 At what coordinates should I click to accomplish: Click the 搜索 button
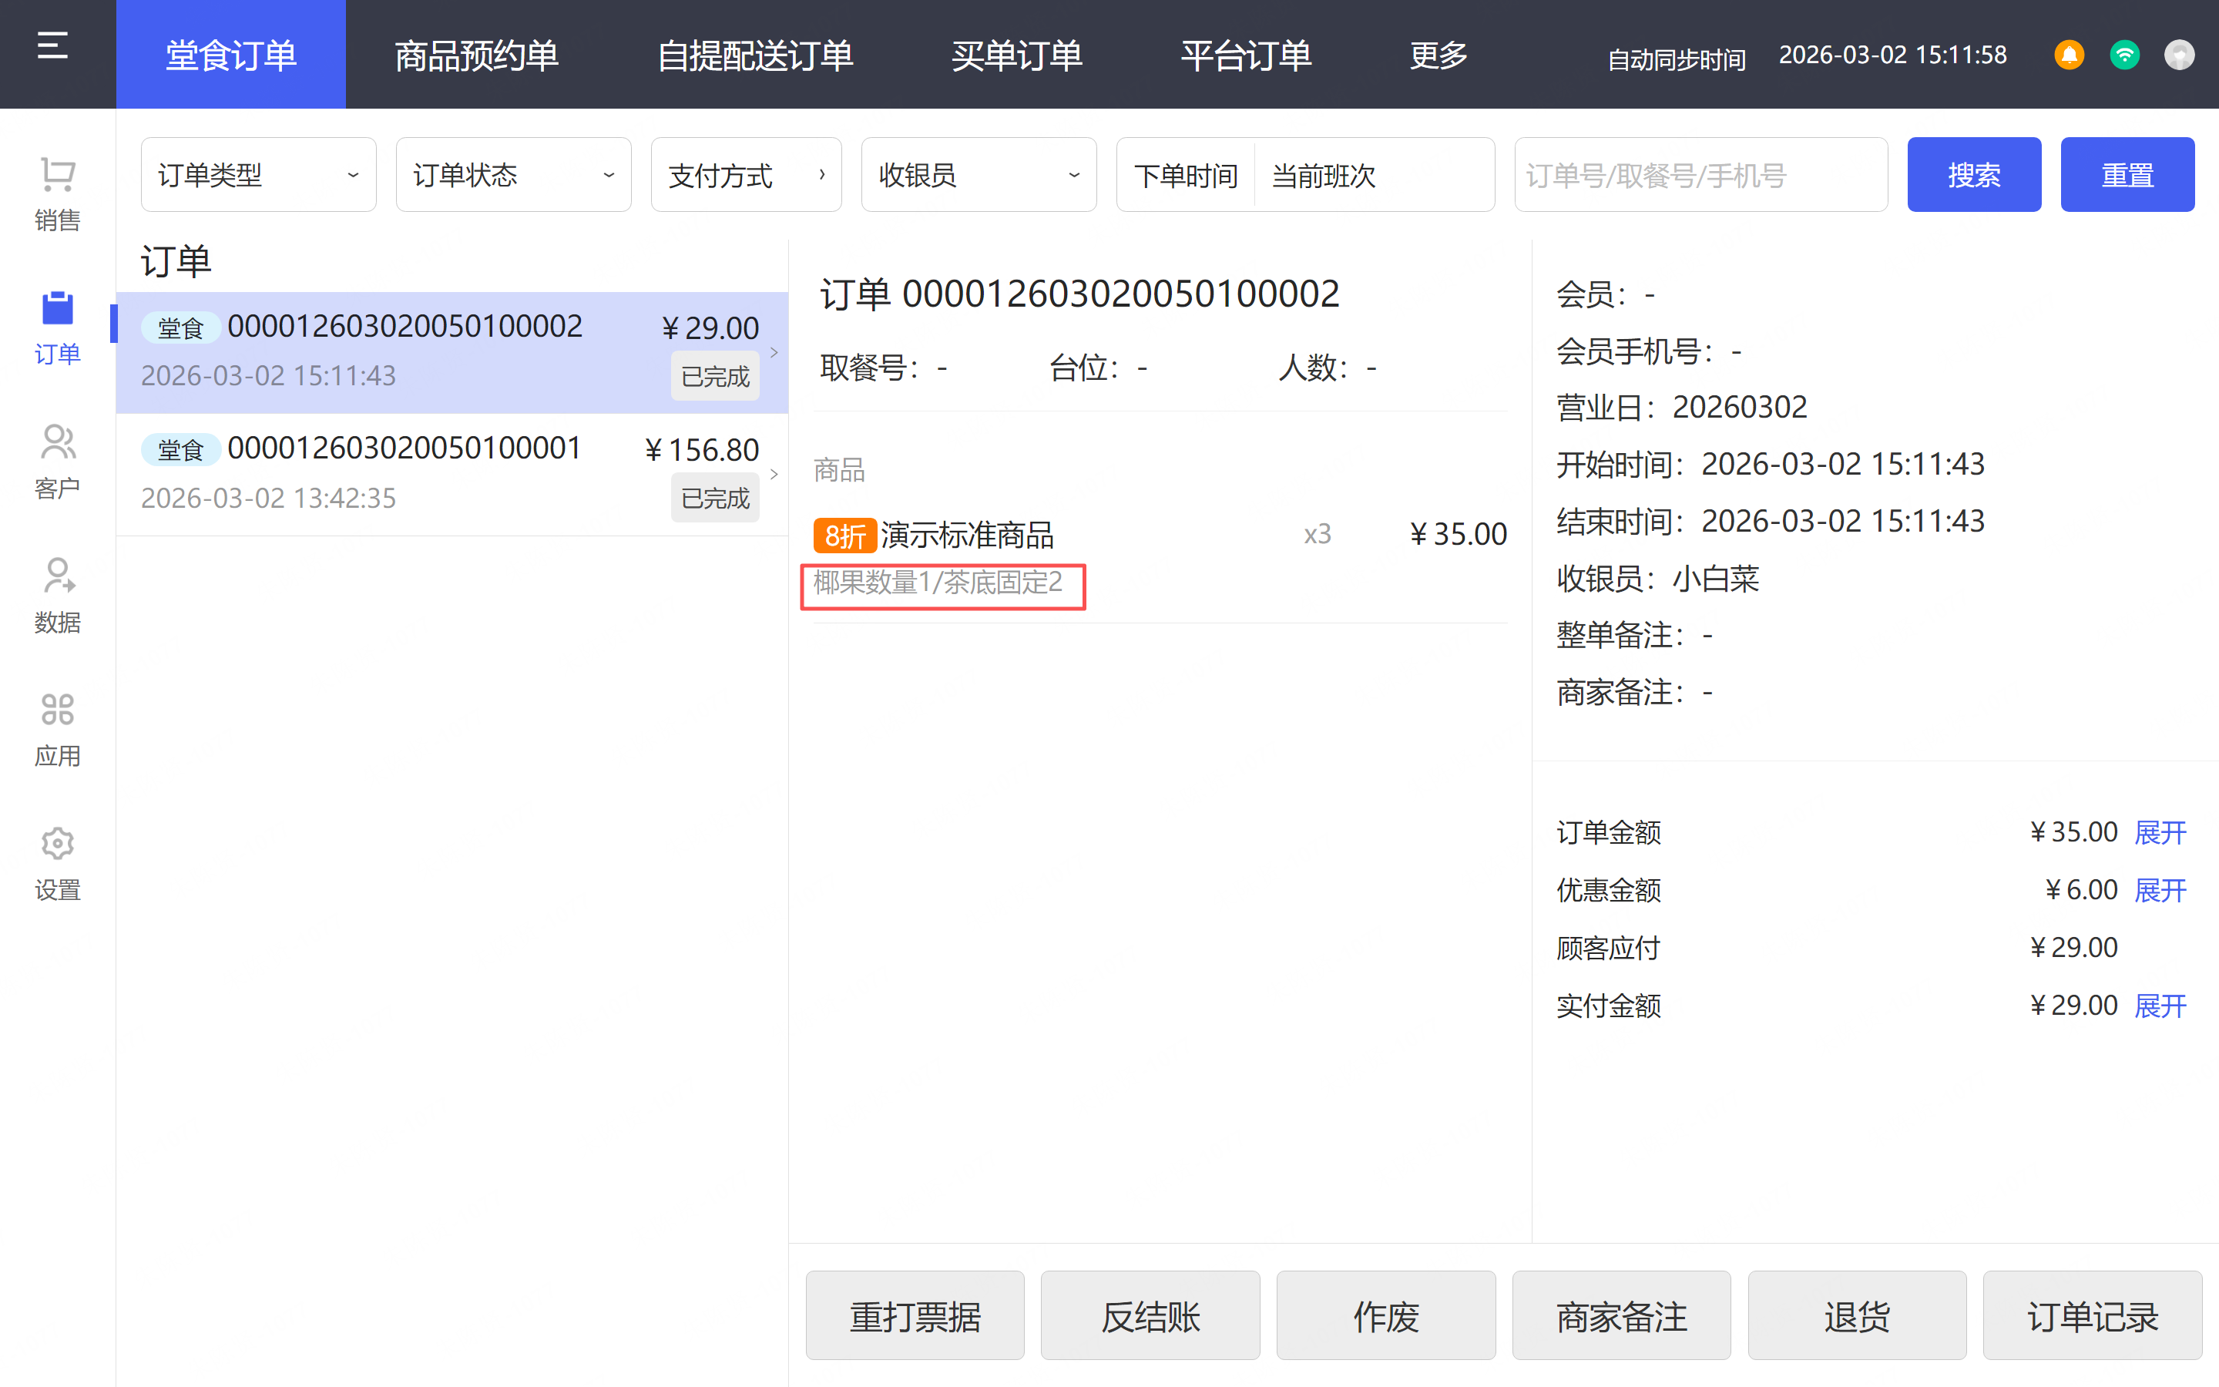[1973, 174]
